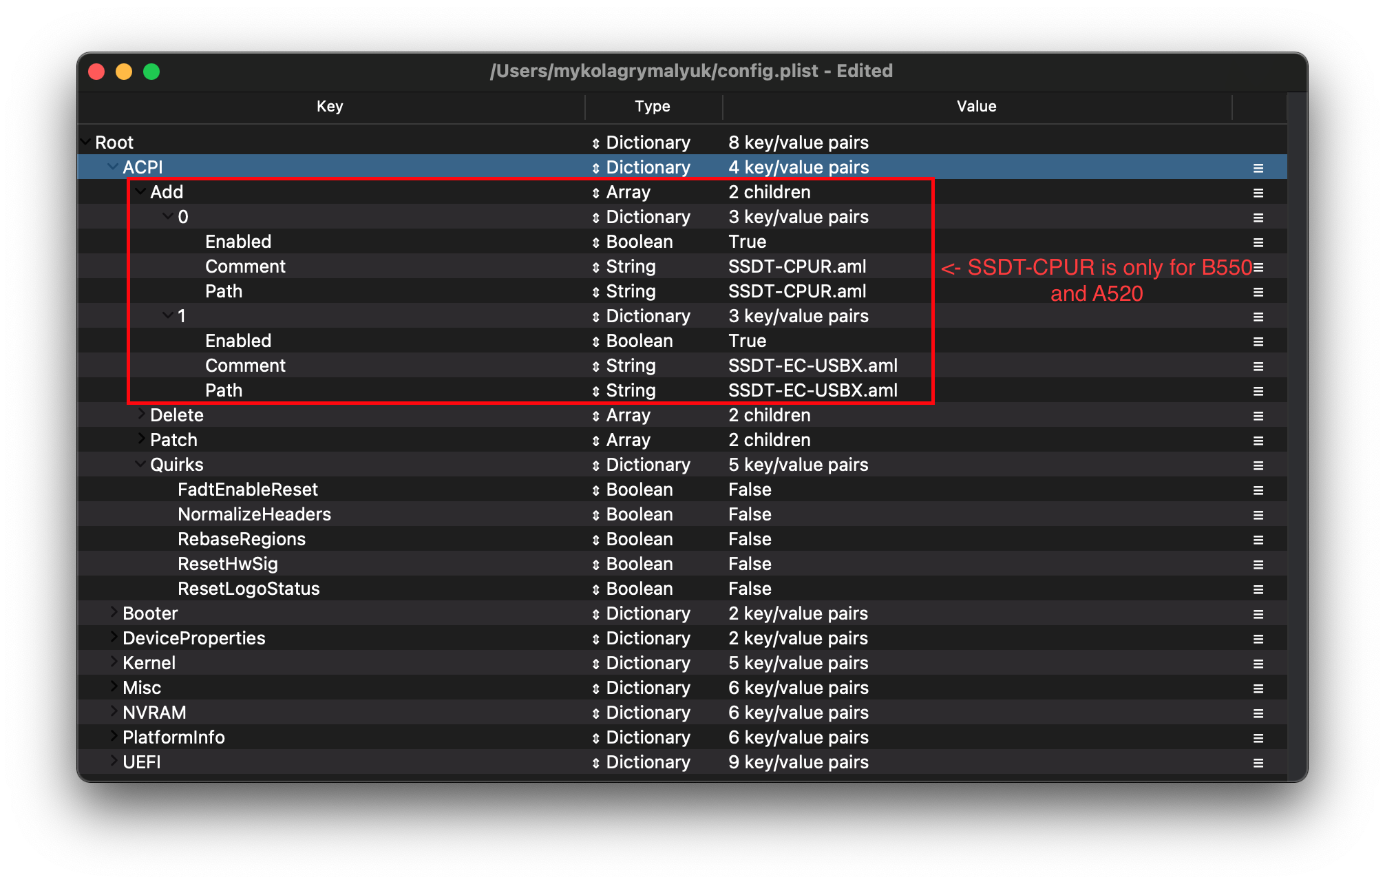
Task: Click the row handle icon for ACPI
Action: (x=1258, y=168)
